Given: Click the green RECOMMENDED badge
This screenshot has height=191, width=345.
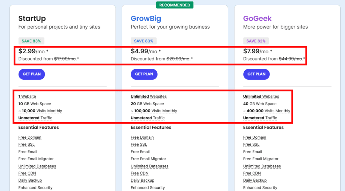Looking at the screenshot, I should (x=175, y=5).
